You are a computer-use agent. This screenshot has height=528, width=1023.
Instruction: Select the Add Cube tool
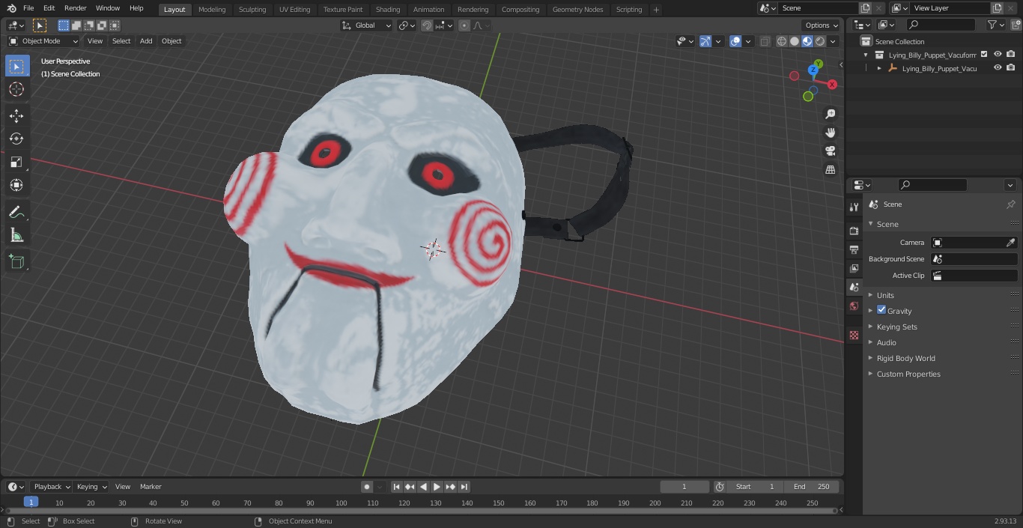pyautogui.click(x=16, y=261)
